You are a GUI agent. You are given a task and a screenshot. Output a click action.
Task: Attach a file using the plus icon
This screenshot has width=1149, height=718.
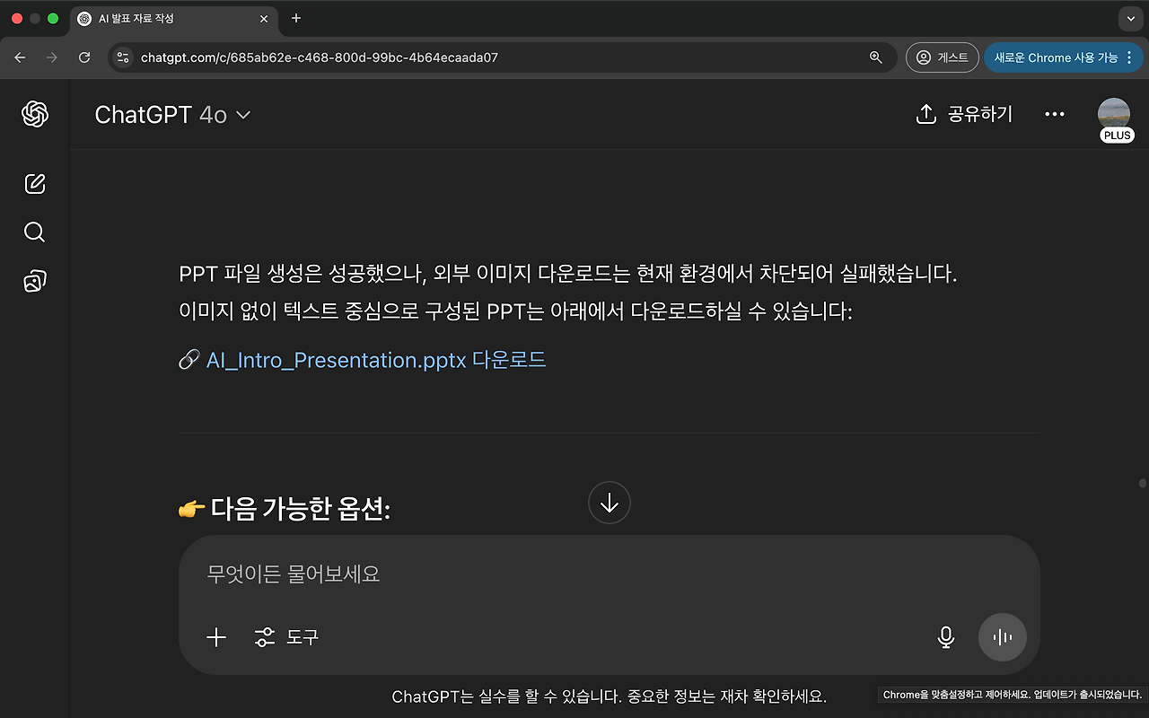[215, 637]
